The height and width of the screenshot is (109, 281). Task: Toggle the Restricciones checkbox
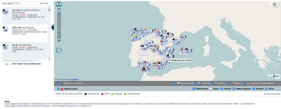click(x=58, y=89)
